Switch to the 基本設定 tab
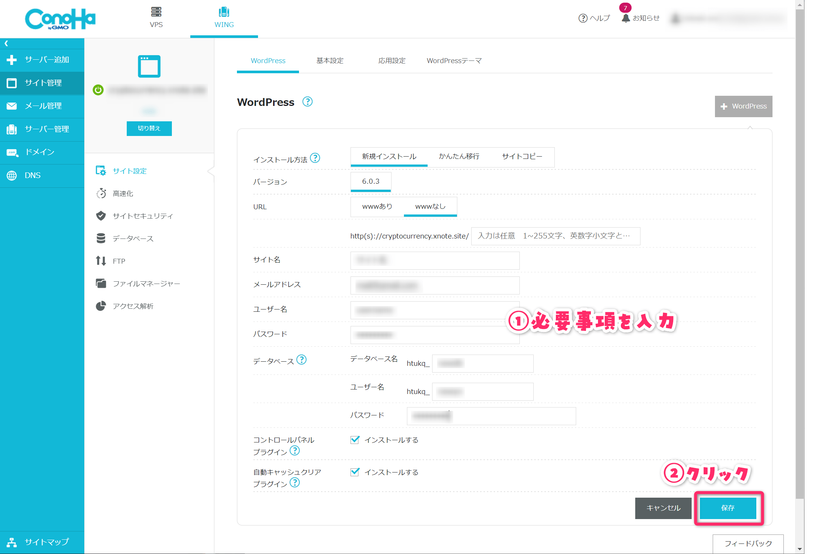Screen dimensions: 815x554 330,60
